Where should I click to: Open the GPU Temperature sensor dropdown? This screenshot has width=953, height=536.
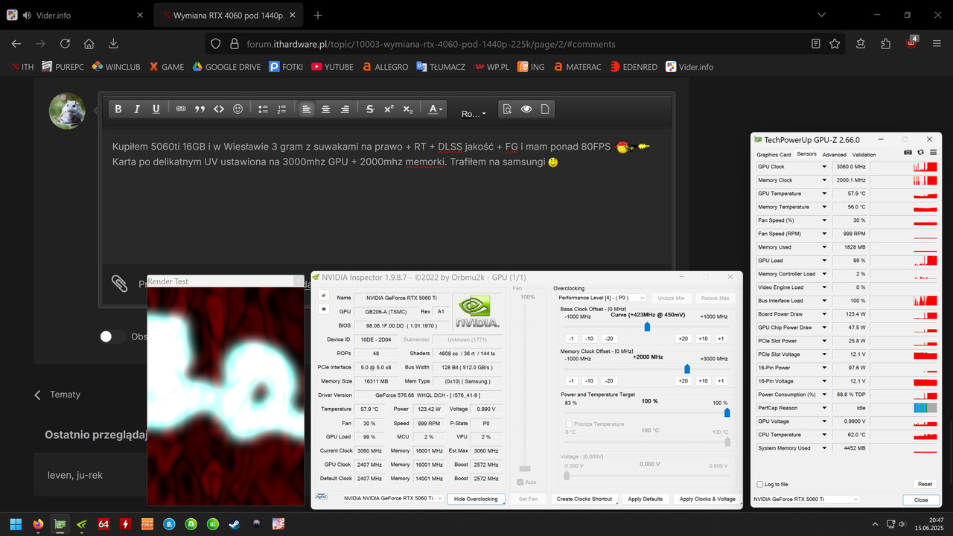pyautogui.click(x=824, y=194)
